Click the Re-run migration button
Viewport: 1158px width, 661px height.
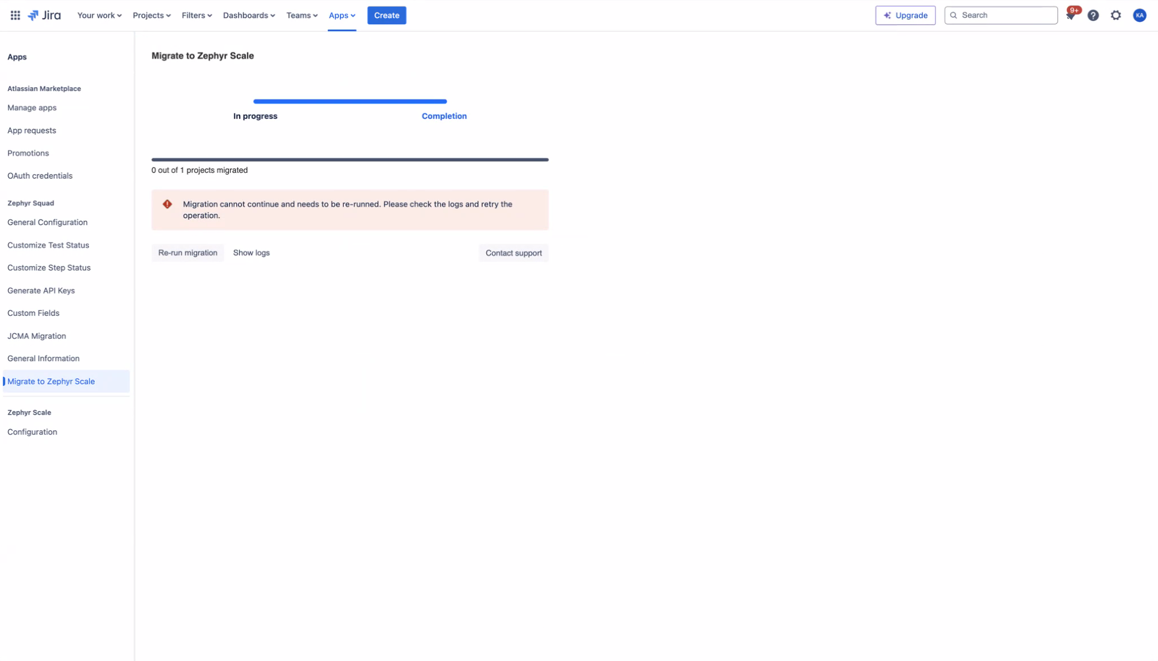coord(188,252)
